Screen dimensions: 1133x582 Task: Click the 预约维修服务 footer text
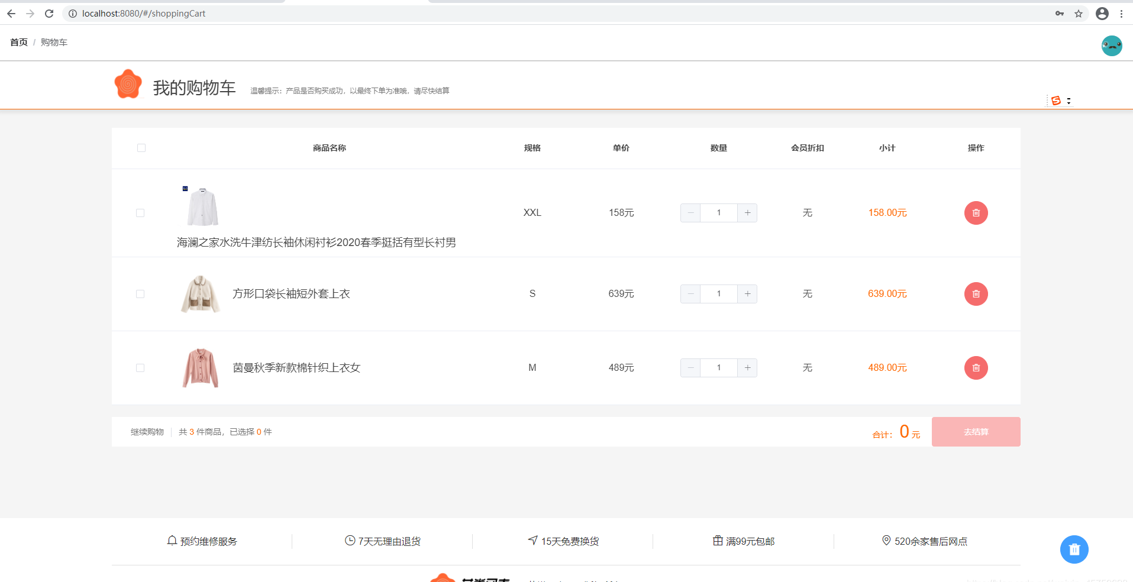[209, 541]
